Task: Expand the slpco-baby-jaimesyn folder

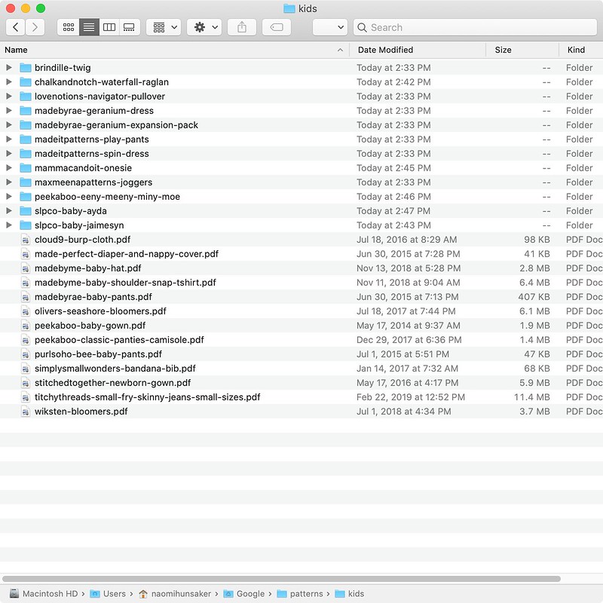Action: tap(9, 225)
